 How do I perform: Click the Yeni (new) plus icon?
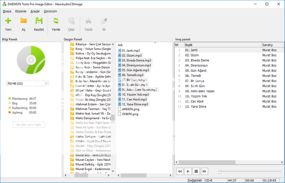(8, 21)
